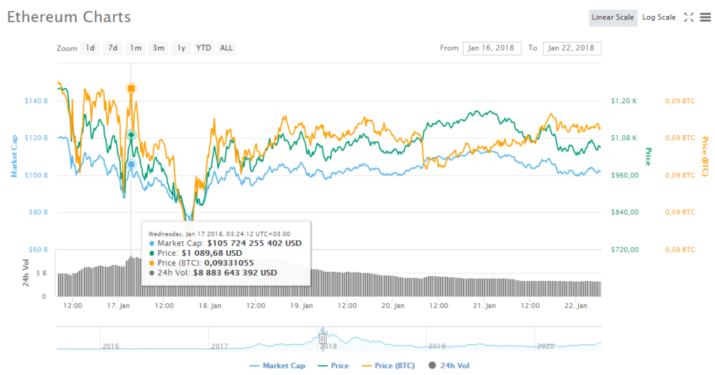
Task: Click the $140 B axis label
Action: 36,100
